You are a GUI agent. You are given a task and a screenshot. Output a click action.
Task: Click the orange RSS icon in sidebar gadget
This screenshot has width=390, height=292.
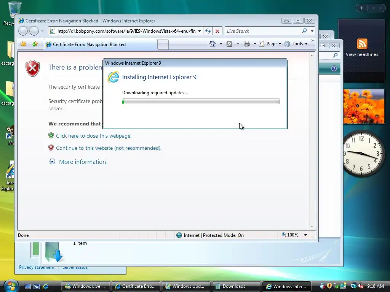click(x=362, y=44)
